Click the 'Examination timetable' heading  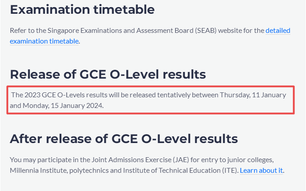click(x=82, y=10)
